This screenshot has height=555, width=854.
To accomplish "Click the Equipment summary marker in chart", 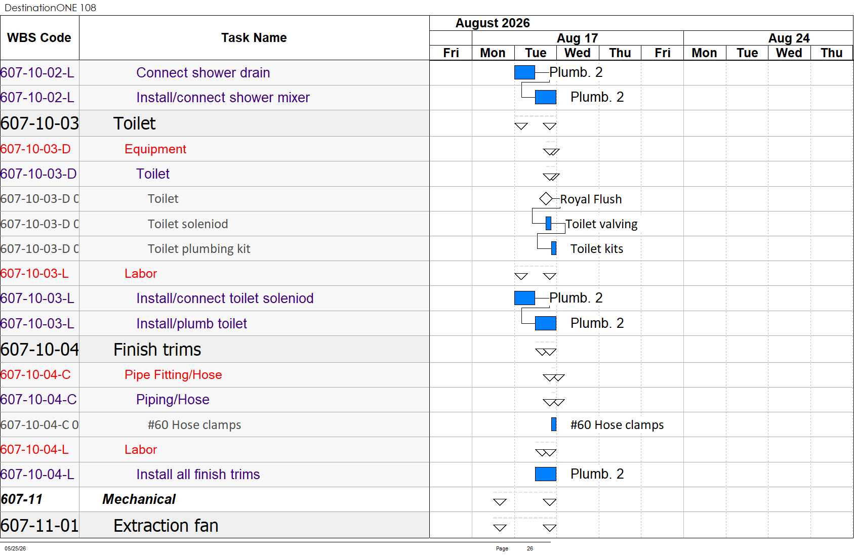I will [x=551, y=151].
